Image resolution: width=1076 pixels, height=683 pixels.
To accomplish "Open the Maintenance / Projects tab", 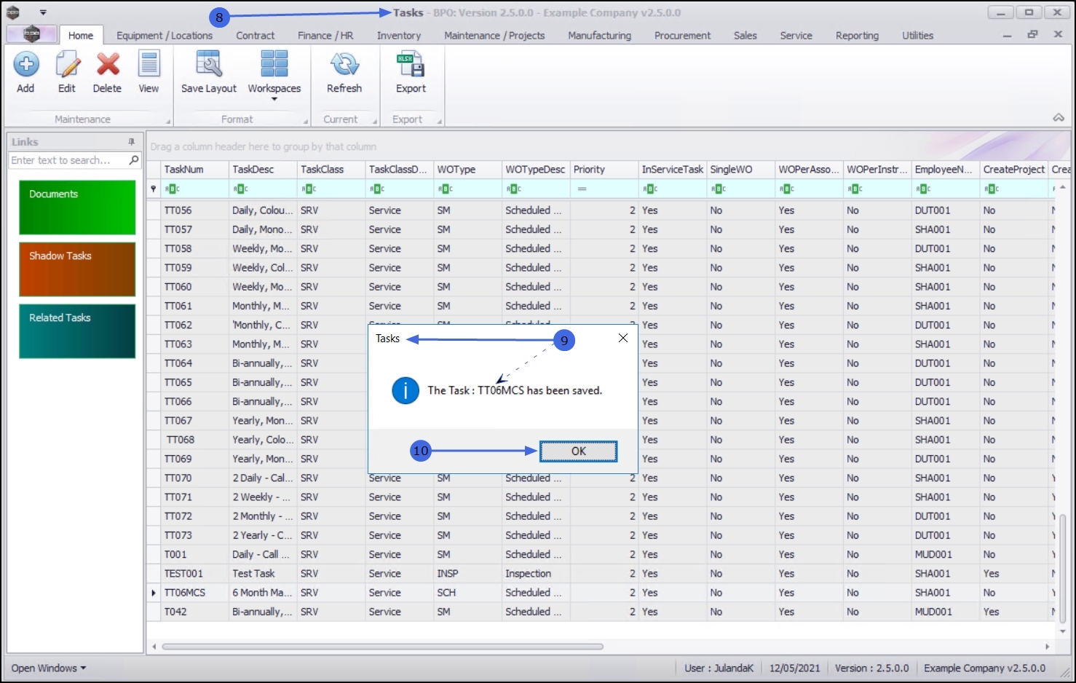I will click(x=494, y=35).
